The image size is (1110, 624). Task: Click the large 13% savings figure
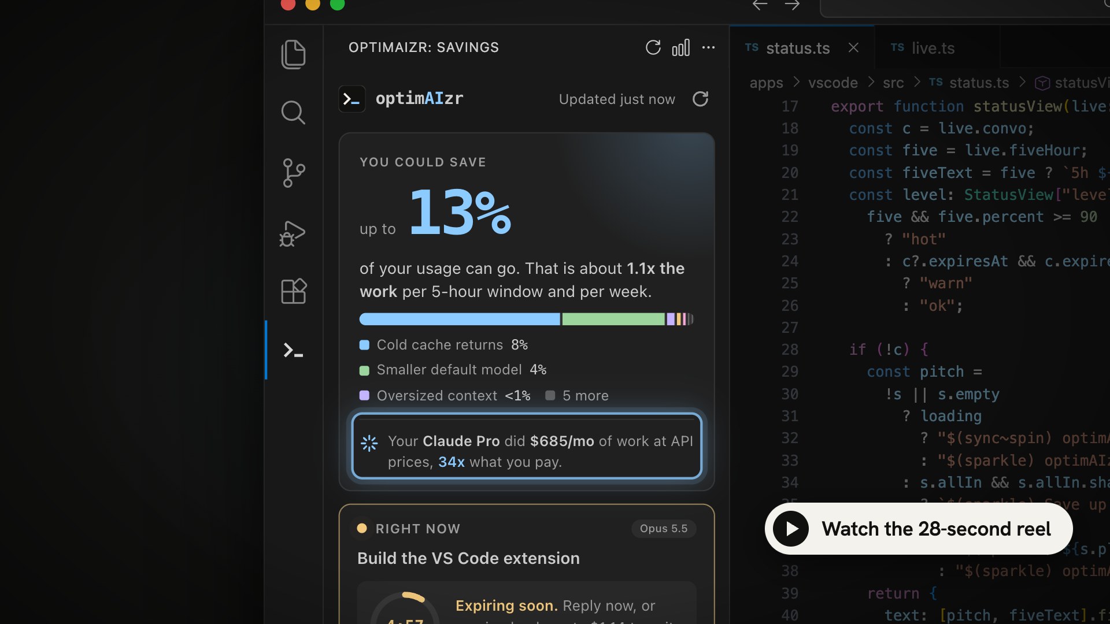460,212
